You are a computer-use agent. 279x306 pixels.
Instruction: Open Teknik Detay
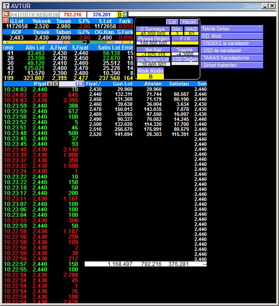click(x=232, y=29)
